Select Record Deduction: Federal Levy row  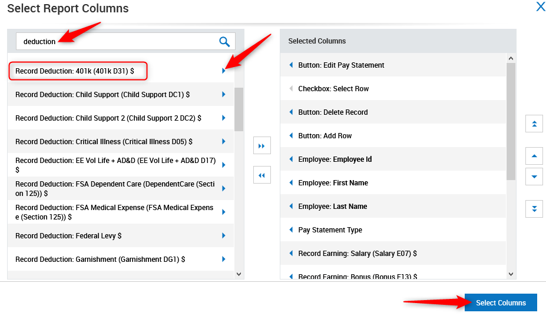[121, 235]
